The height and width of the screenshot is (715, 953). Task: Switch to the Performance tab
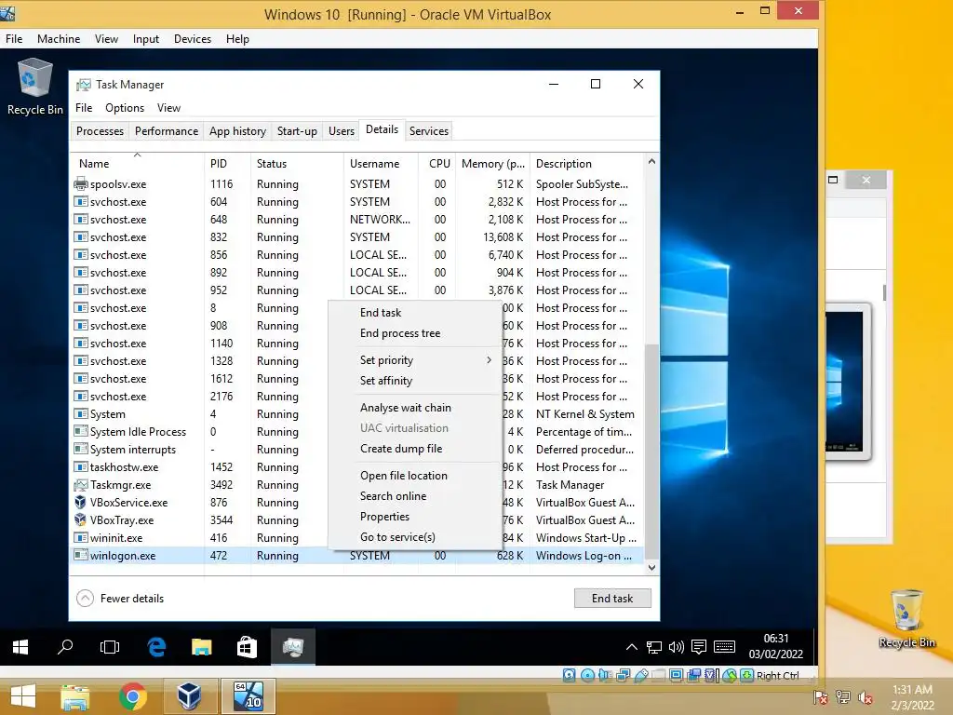pyautogui.click(x=167, y=131)
